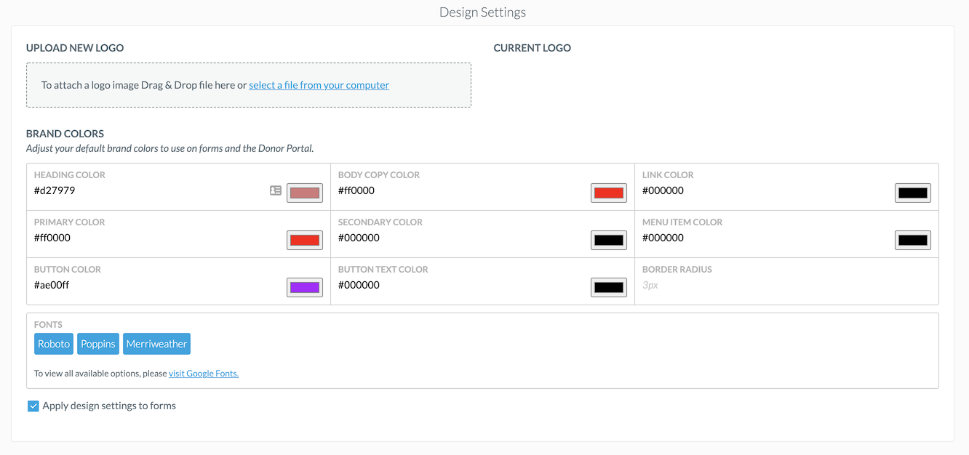This screenshot has height=455, width=969.
Task: Open the Button Text Color swatch
Action: [609, 287]
